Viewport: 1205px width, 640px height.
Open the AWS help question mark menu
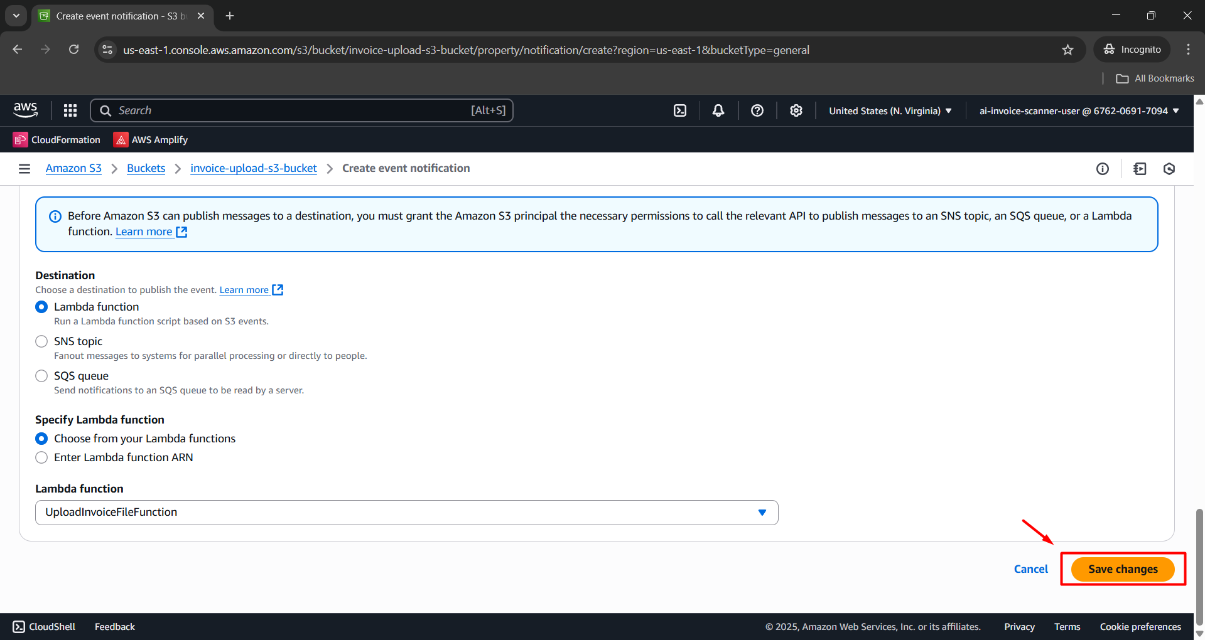pos(757,110)
